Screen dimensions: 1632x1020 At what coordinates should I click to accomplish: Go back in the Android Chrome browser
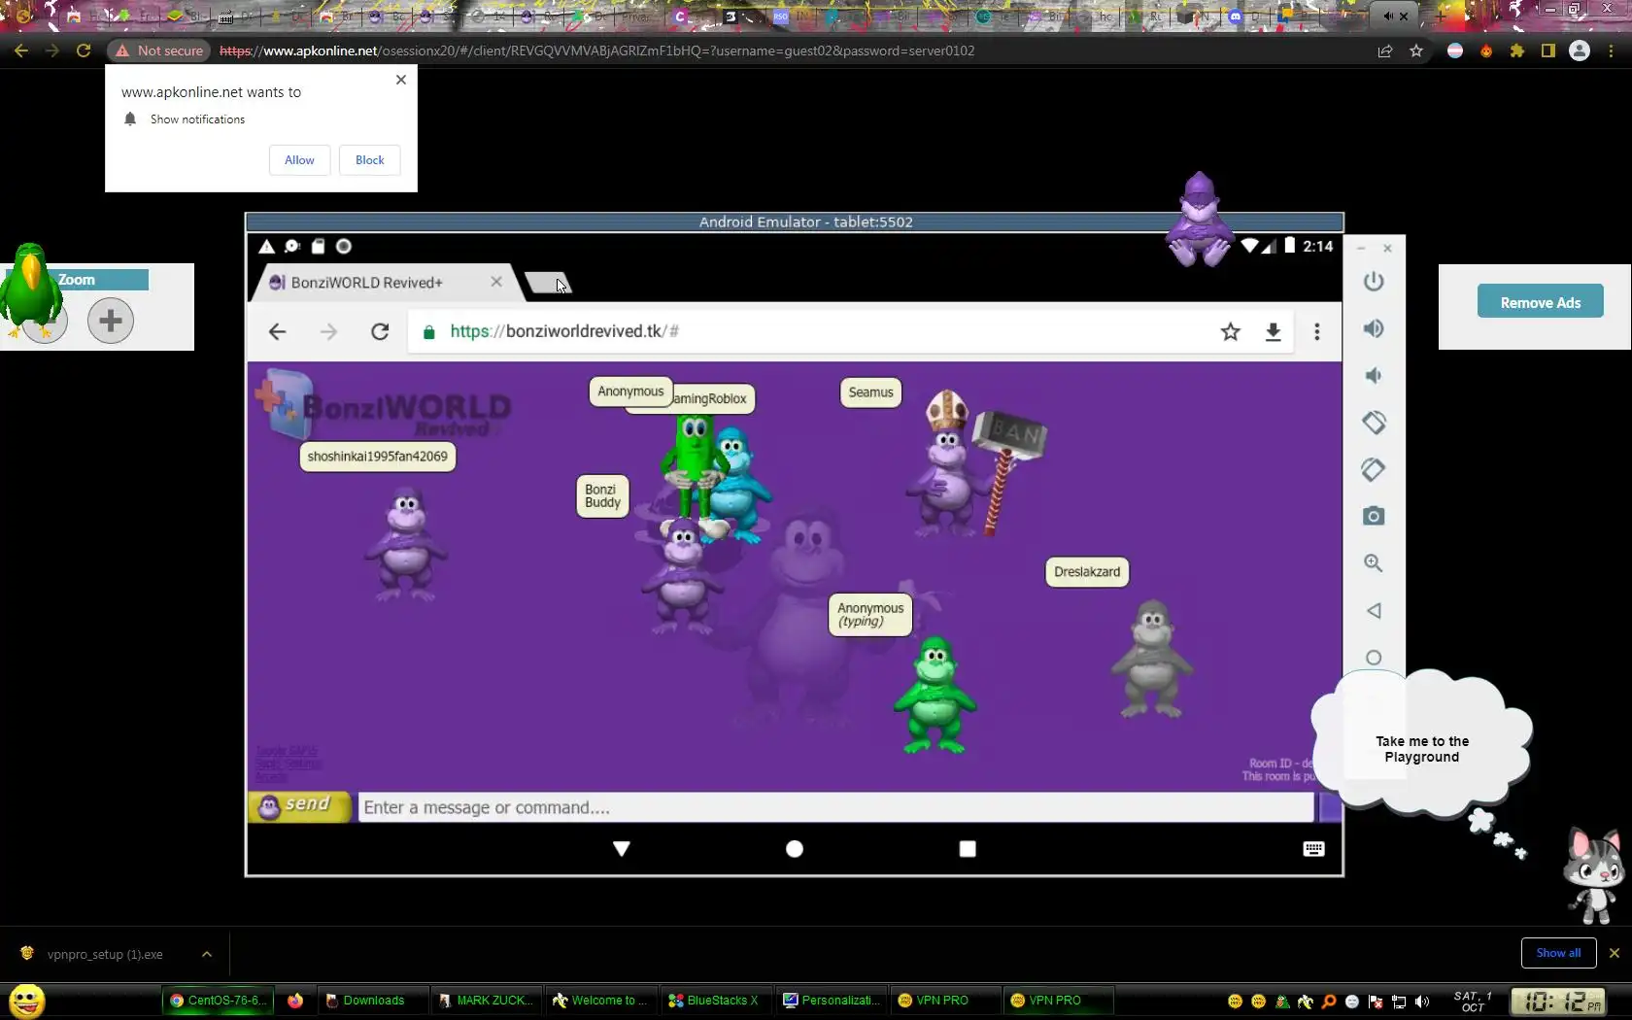pos(277,331)
